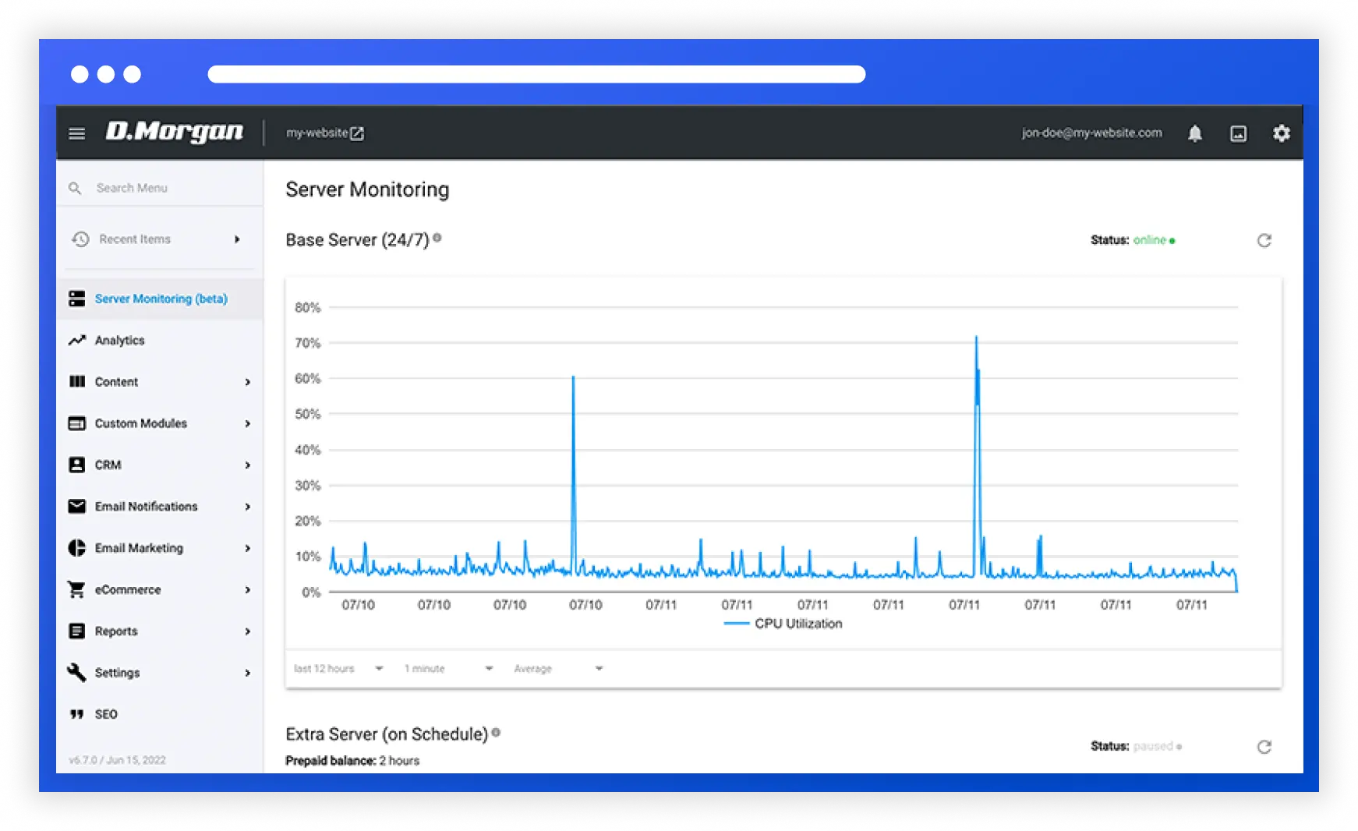The width and height of the screenshot is (1358, 831).
Task: Open the Reports menu item
Action: [160, 631]
